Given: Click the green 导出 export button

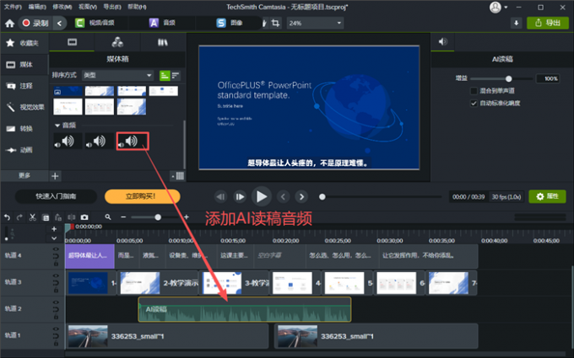Looking at the screenshot, I should (548, 23).
